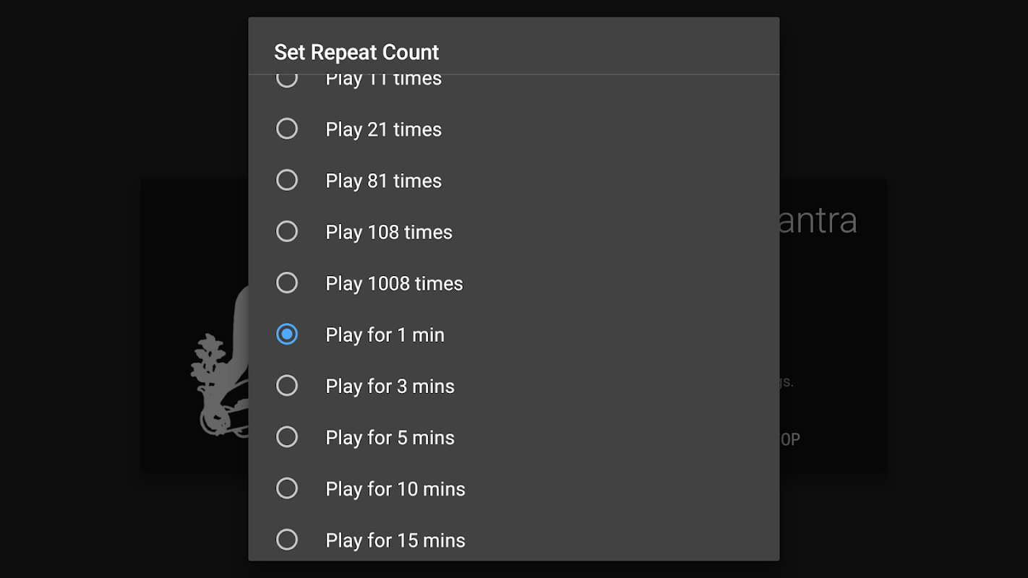Click the 'Play for 10 mins' text label
Image resolution: width=1028 pixels, height=578 pixels.
(x=395, y=489)
